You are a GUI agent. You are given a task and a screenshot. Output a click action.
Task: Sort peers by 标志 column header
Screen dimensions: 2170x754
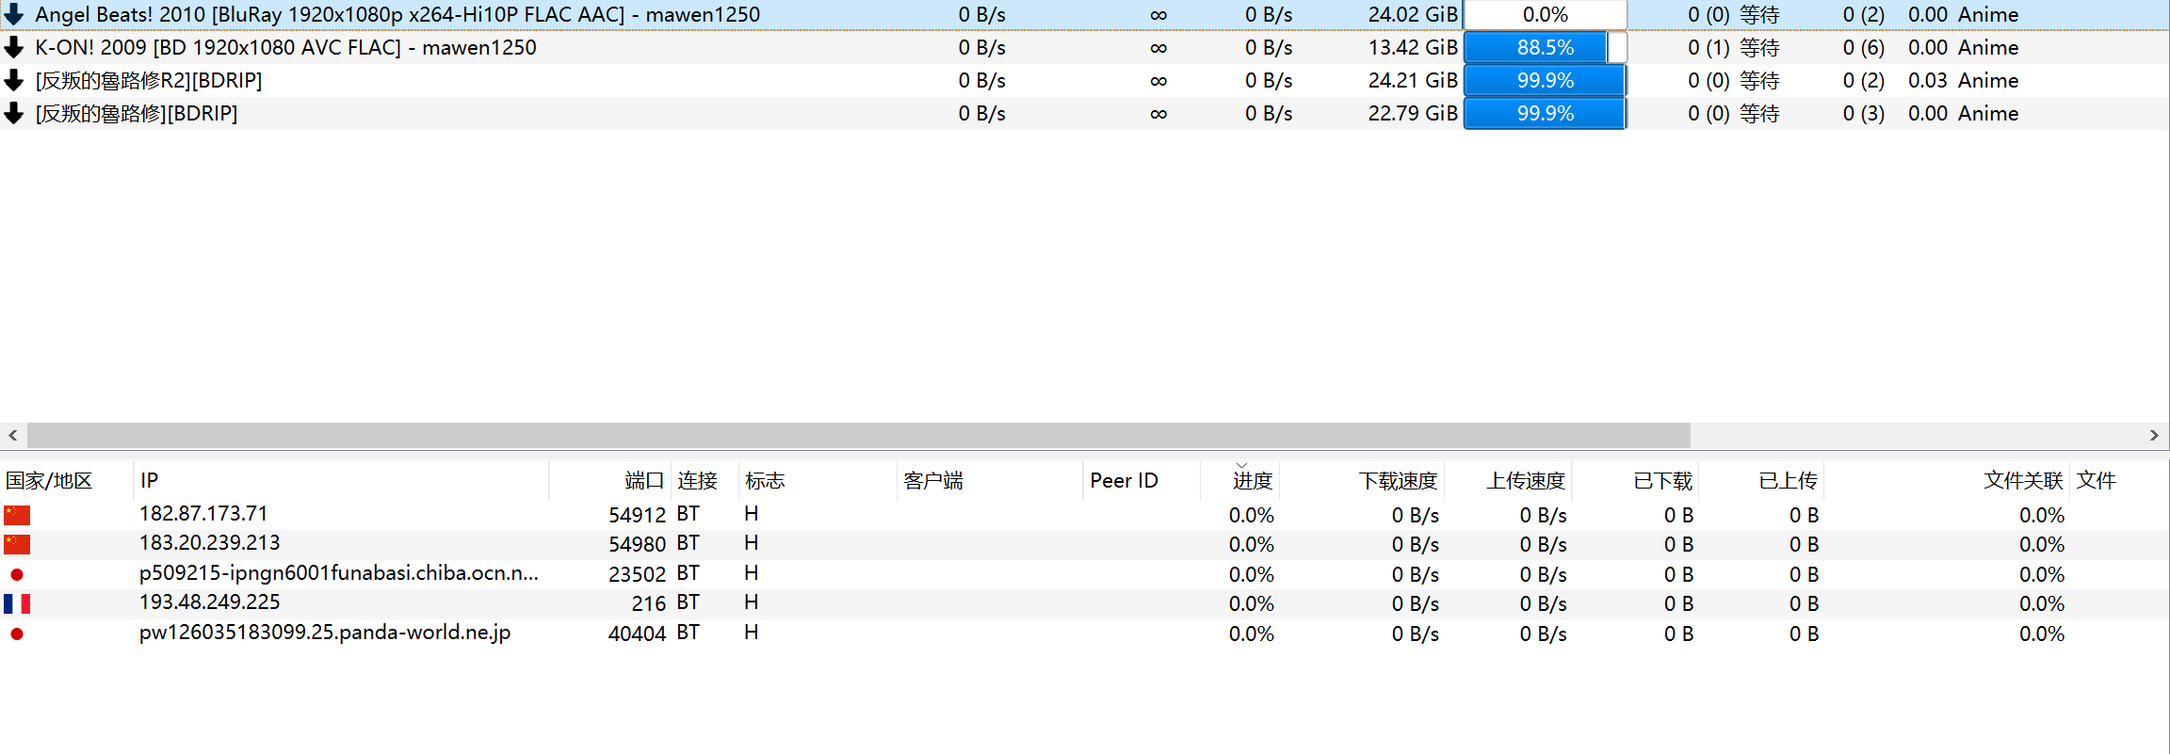[818, 481]
